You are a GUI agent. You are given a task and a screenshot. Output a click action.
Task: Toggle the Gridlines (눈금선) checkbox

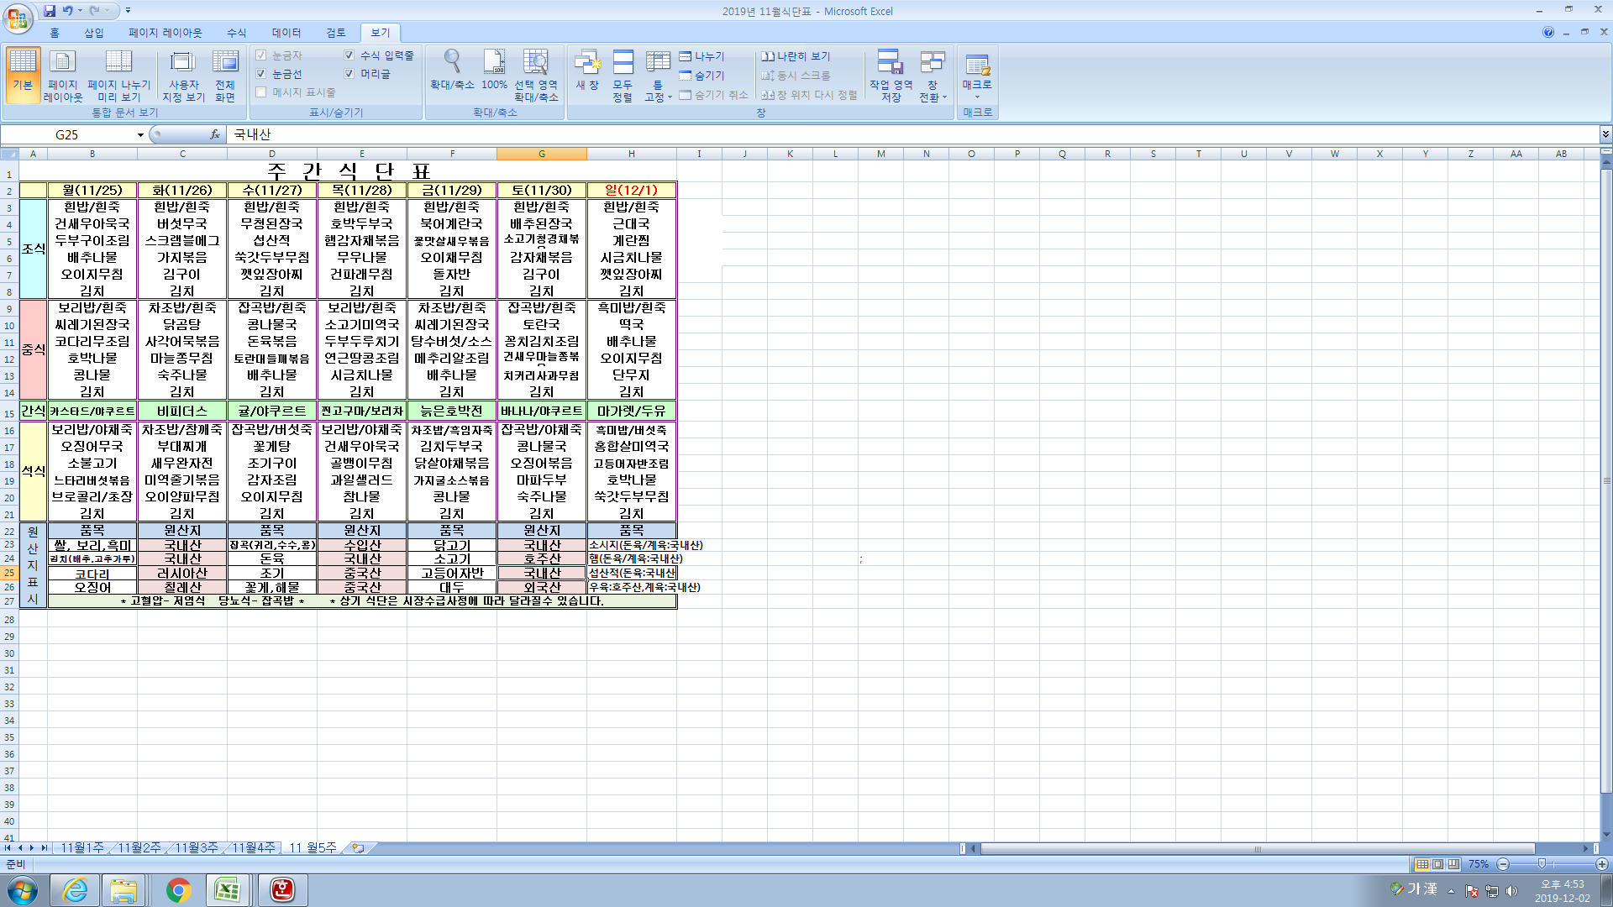[x=261, y=74]
